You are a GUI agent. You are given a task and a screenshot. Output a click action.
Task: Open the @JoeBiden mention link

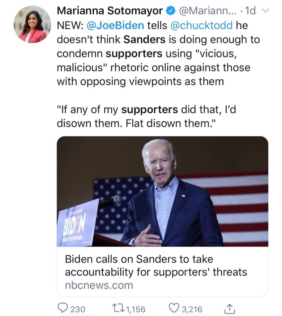coord(115,25)
